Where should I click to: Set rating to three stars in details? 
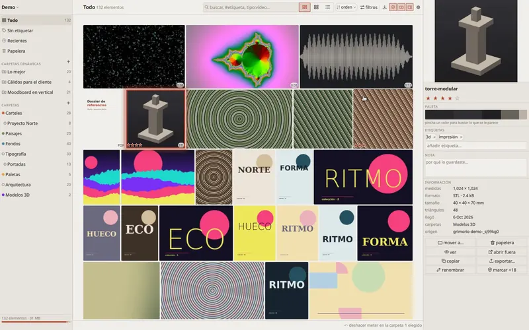442,98
